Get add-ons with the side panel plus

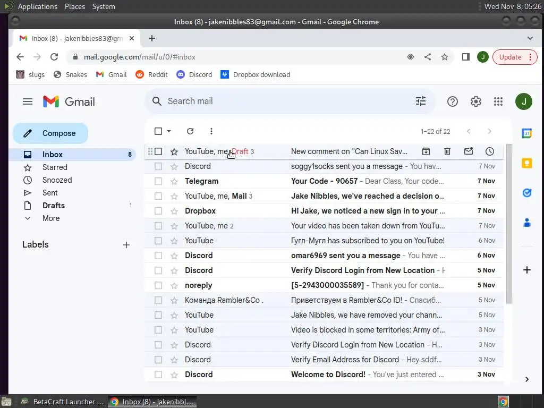coord(526,270)
